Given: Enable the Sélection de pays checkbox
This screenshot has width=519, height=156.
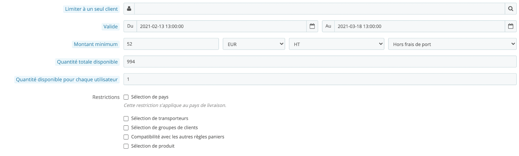Looking at the screenshot, I should 126,97.
